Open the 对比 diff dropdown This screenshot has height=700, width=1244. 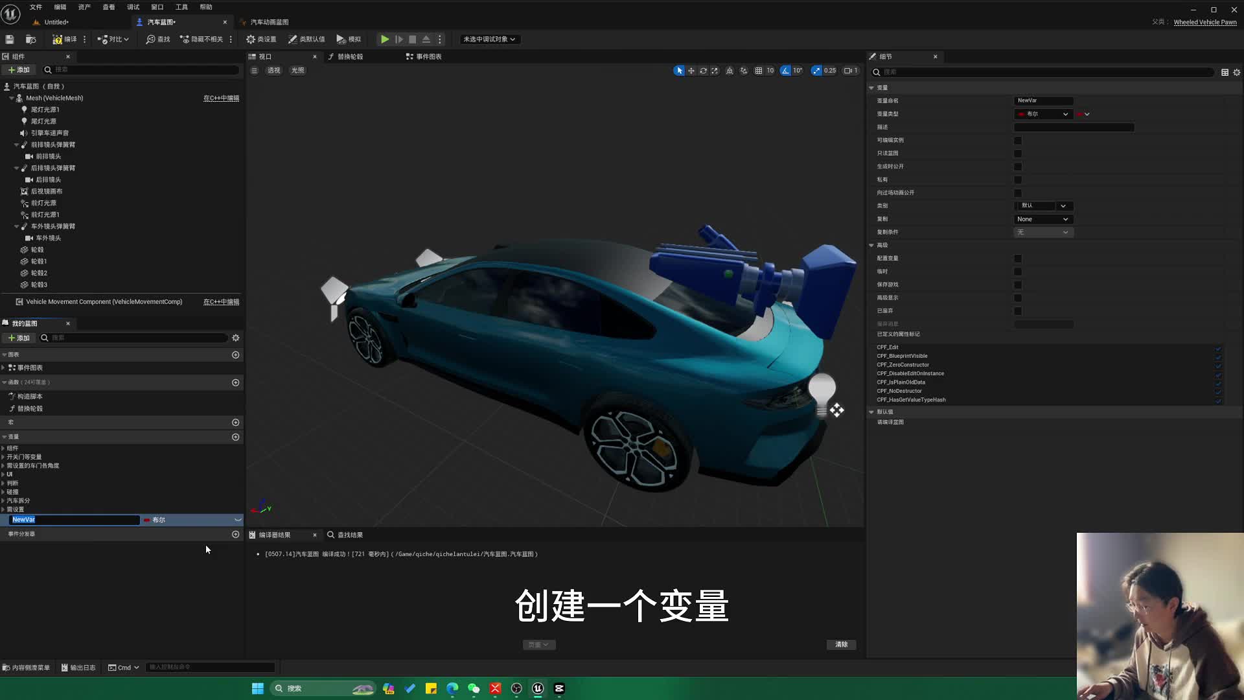pos(113,40)
